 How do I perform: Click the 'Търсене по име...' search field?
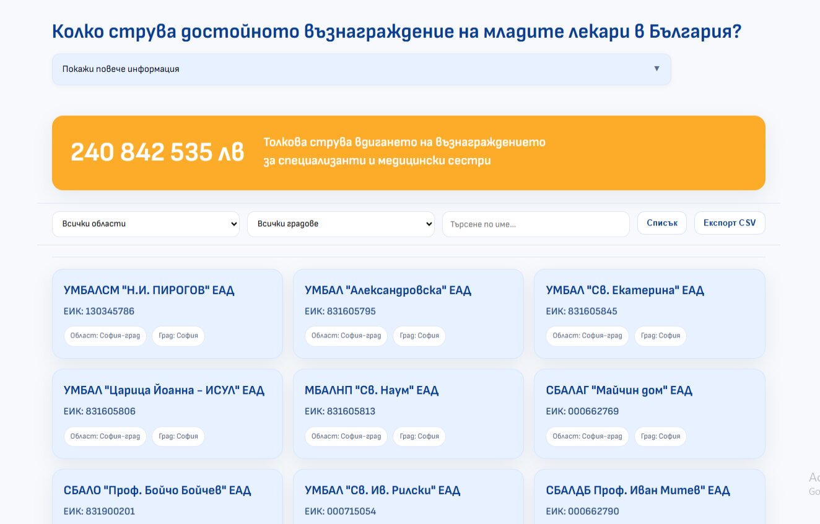536,224
